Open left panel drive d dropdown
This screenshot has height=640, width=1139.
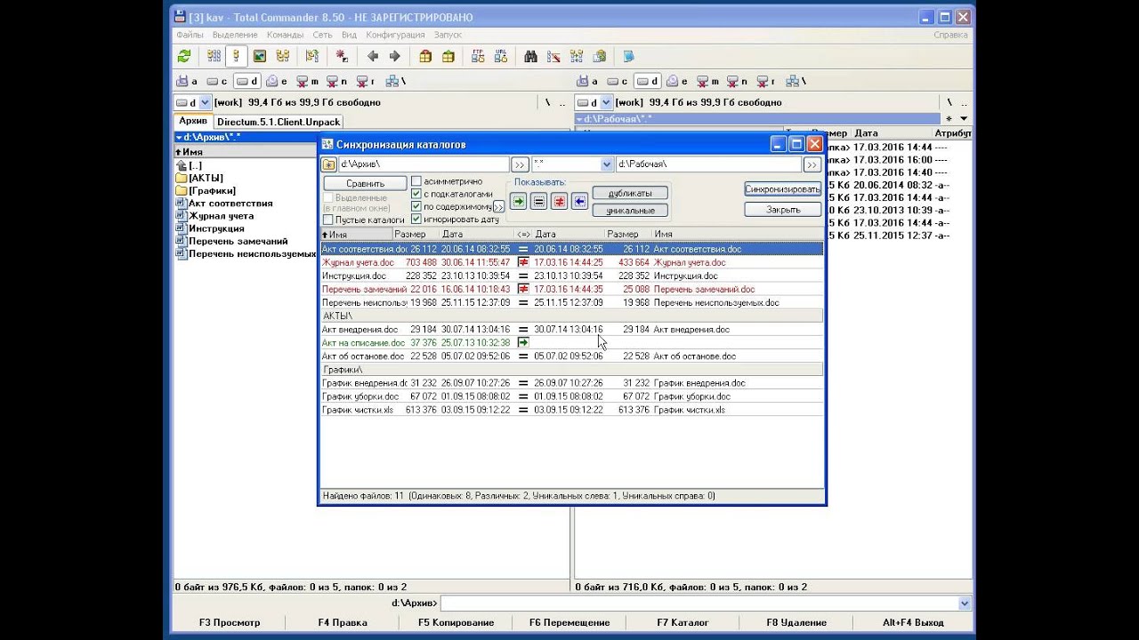205,102
